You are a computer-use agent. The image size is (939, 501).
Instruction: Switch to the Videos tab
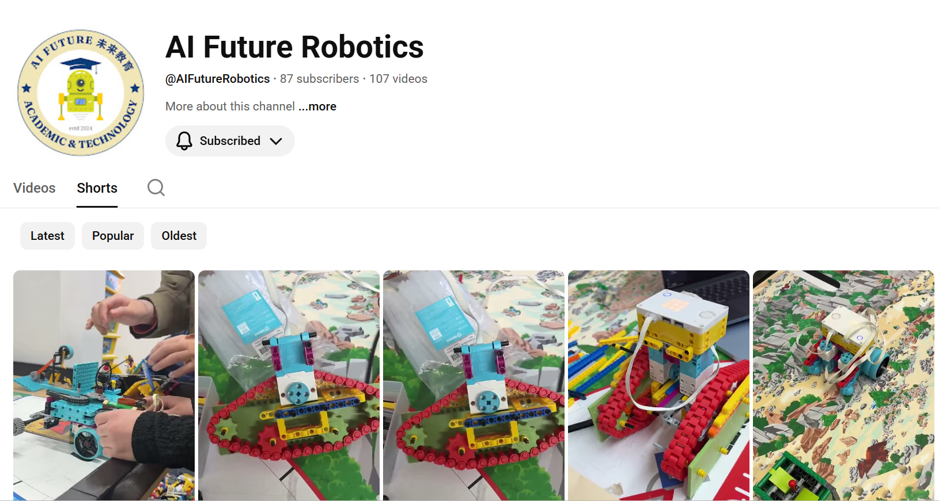point(35,188)
